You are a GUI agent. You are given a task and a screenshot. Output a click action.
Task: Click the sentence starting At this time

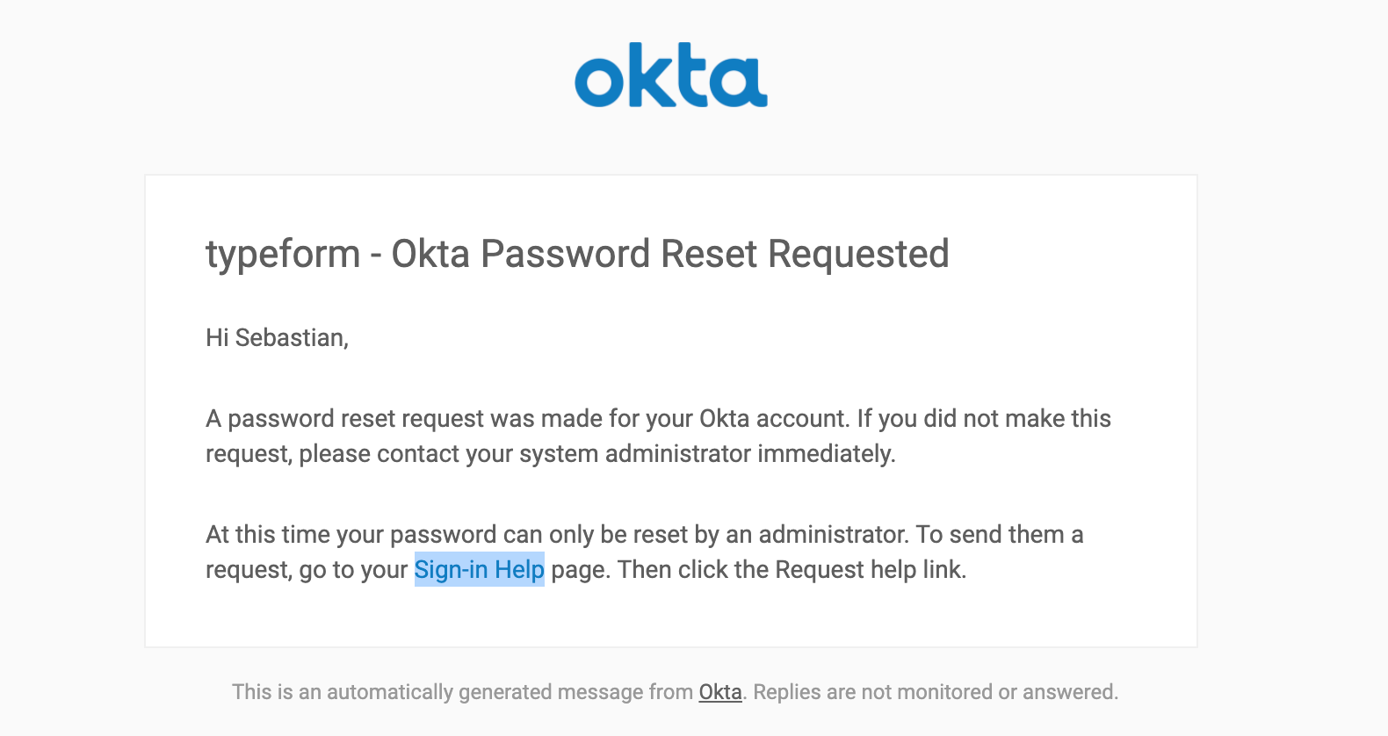(558, 535)
